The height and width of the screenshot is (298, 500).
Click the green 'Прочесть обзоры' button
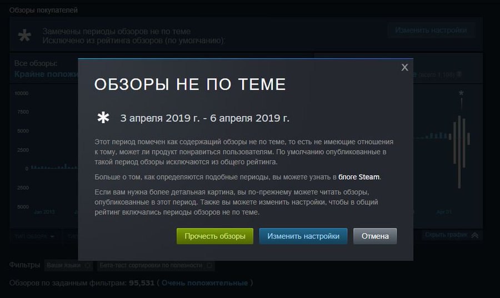click(215, 236)
